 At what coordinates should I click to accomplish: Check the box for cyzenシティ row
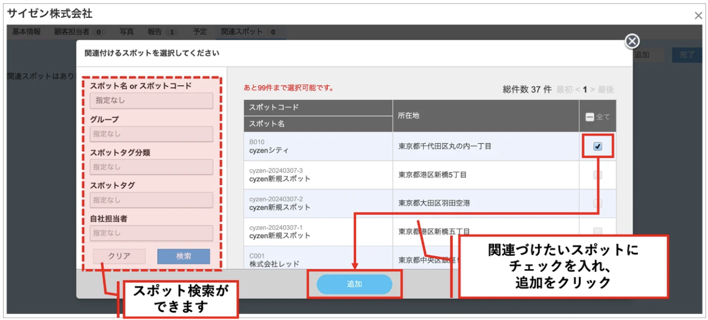(598, 146)
